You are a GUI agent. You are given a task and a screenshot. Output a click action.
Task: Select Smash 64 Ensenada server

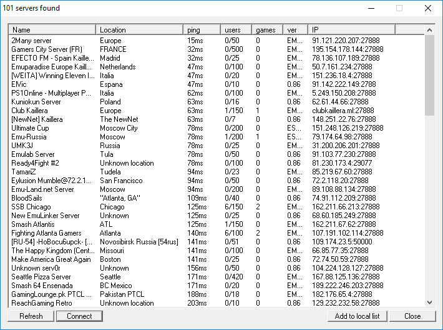[x=217, y=286]
